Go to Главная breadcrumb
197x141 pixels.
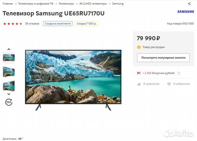tap(8, 4)
